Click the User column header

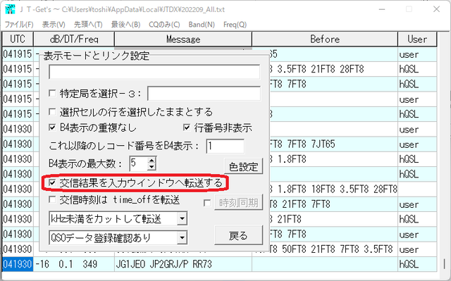tap(417, 39)
